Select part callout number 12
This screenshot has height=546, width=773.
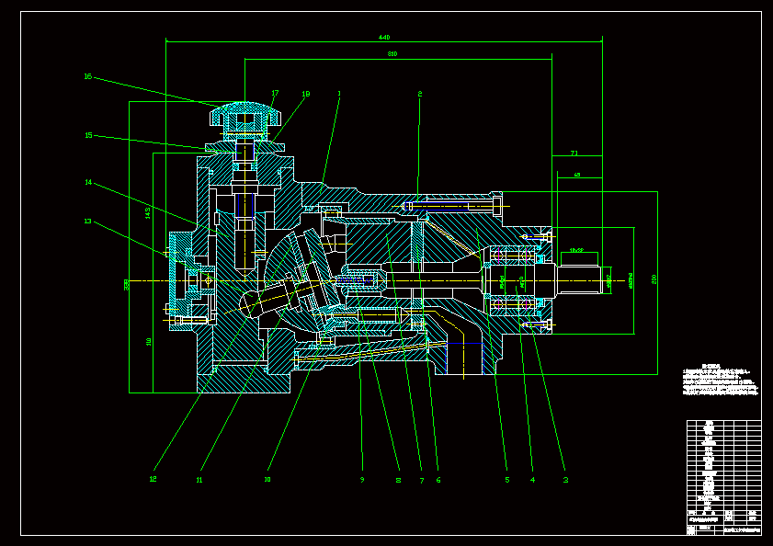[153, 479]
